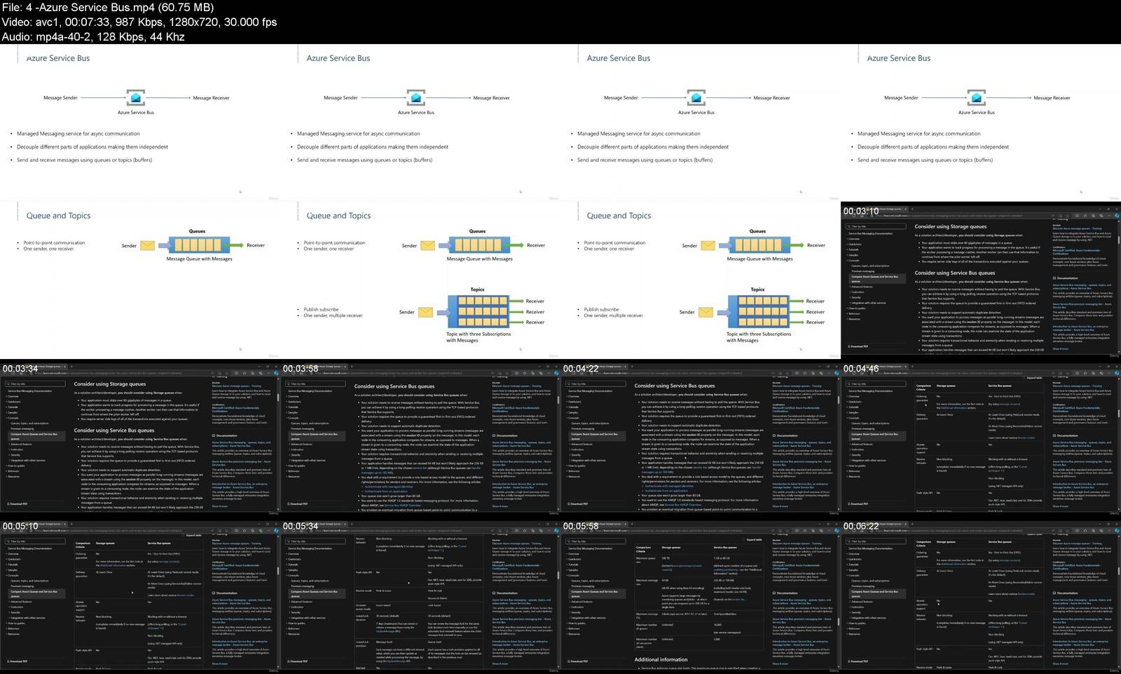Expand the Concepts node in the 00:03:10 frame
The height and width of the screenshot is (674, 1121).
[x=854, y=260]
